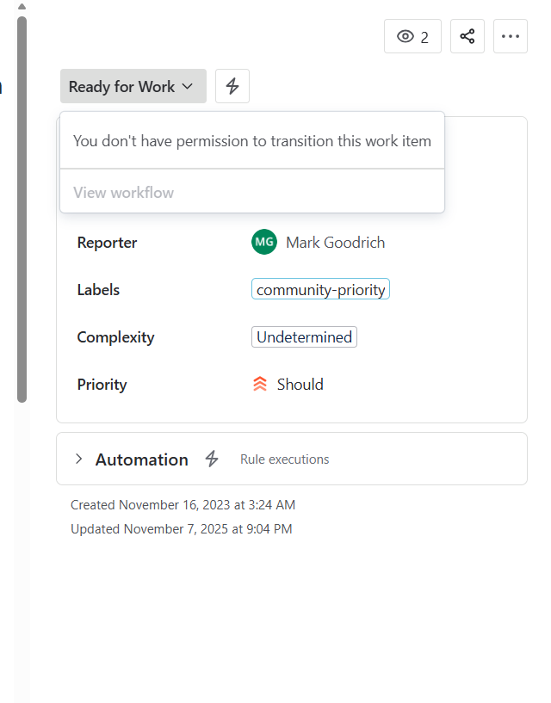Click the Should priority value text

point(300,385)
